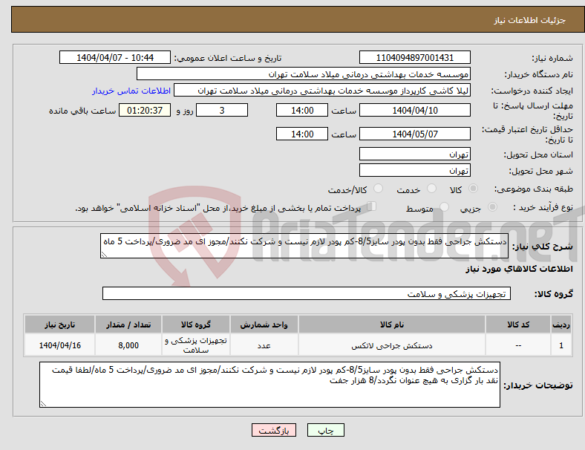
Task: Click the unit cell عدد
Action: (264, 345)
